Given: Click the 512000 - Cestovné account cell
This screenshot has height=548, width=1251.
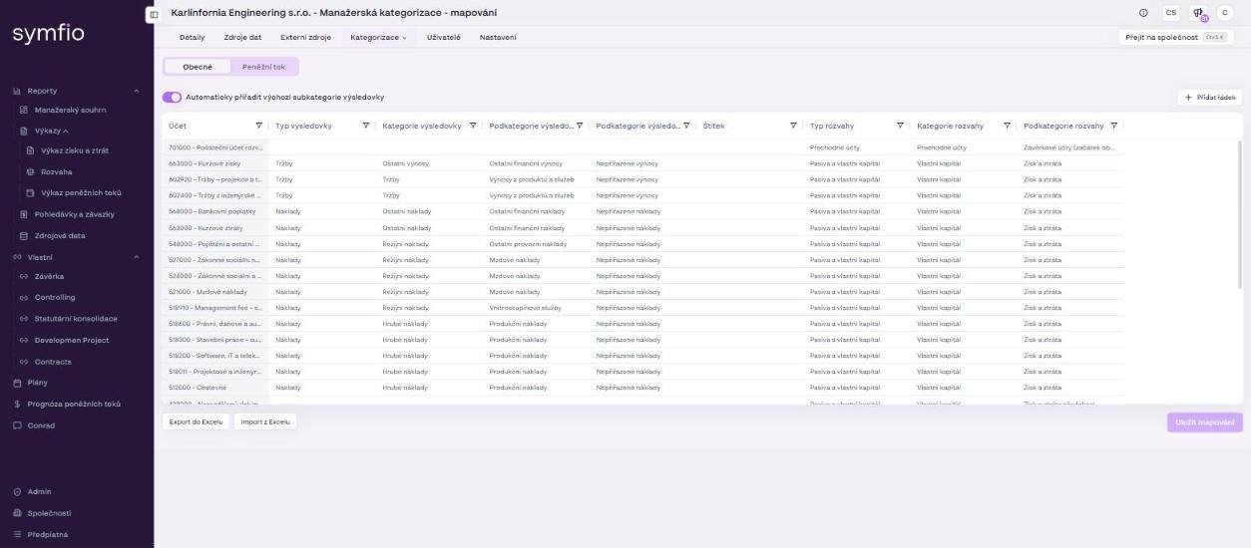Looking at the screenshot, I should point(215,387).
